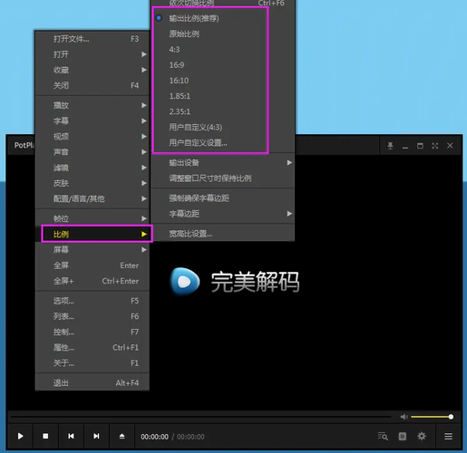The width and height of the screenshot is (467, 453).
Task: Pin the player window on top
Action: click(390, 146)
